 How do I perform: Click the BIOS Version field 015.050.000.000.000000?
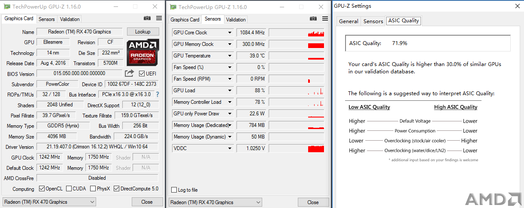point(80,73)
